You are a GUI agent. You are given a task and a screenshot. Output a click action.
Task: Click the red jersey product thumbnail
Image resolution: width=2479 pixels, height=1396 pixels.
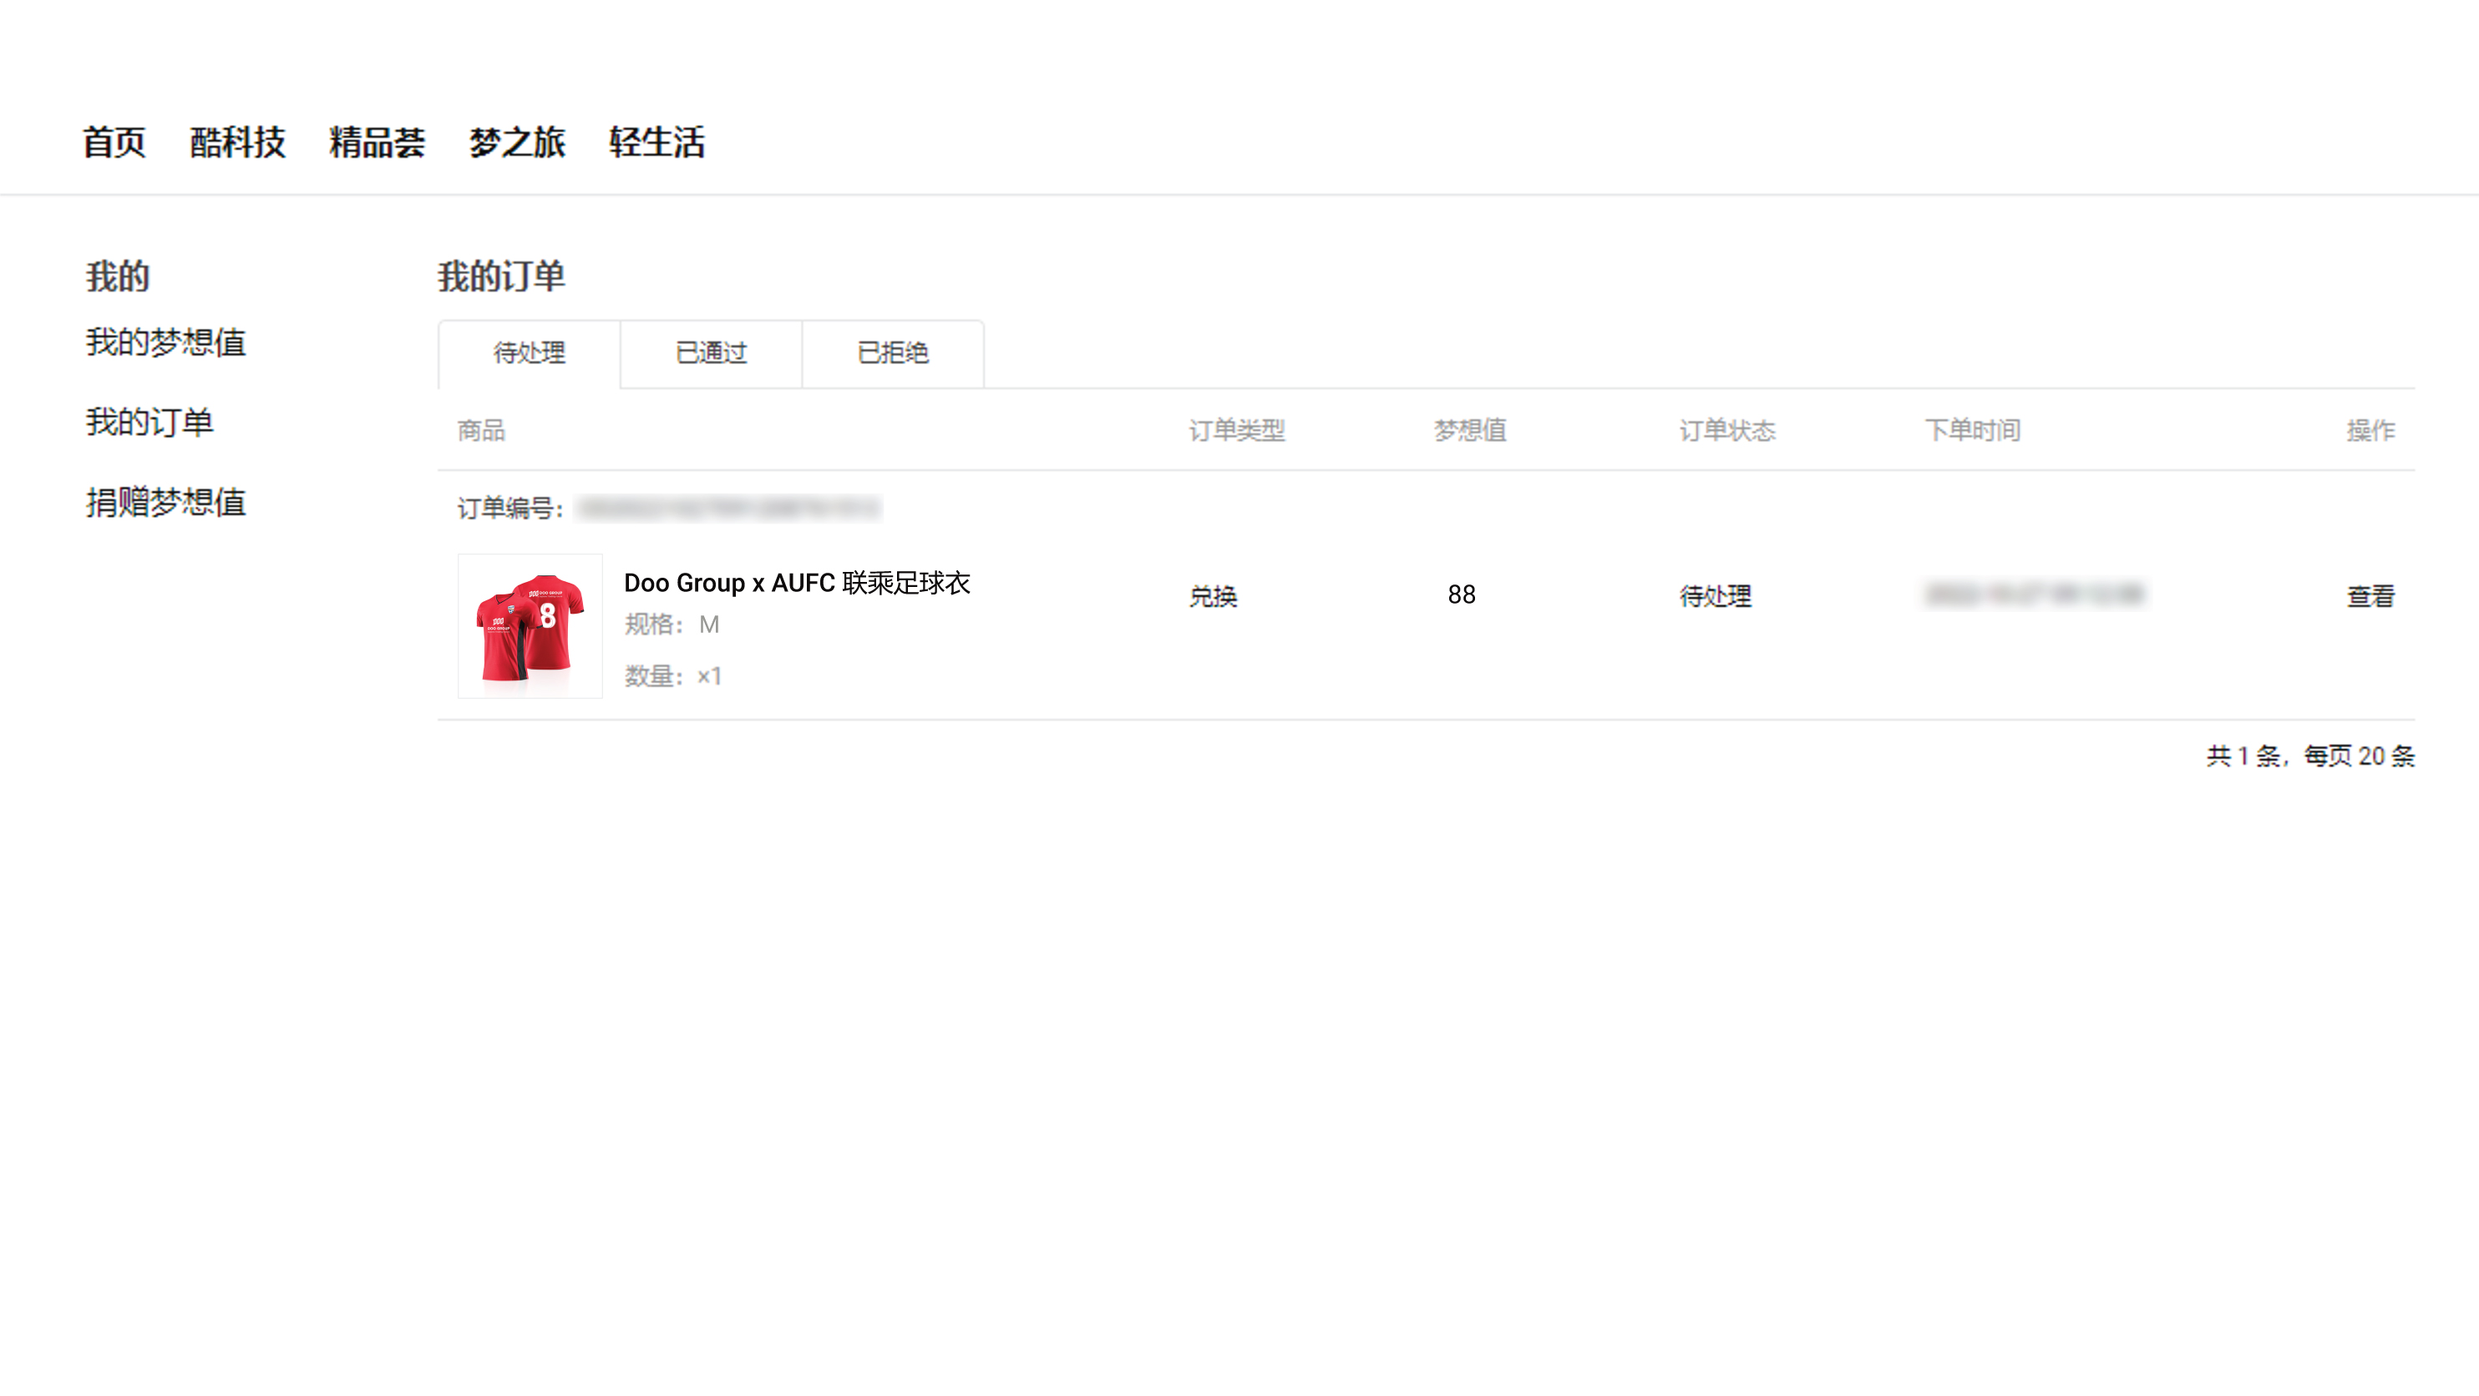530,626
